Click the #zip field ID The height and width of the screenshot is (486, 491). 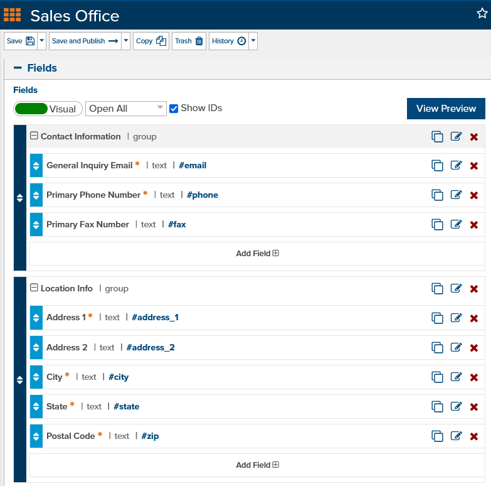coord(150,436)
